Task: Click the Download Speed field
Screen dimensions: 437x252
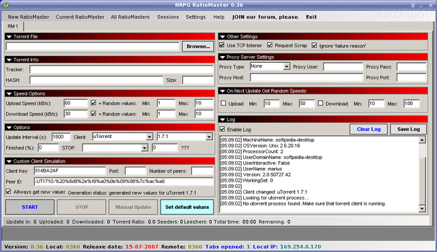Action: pos(76,114)
